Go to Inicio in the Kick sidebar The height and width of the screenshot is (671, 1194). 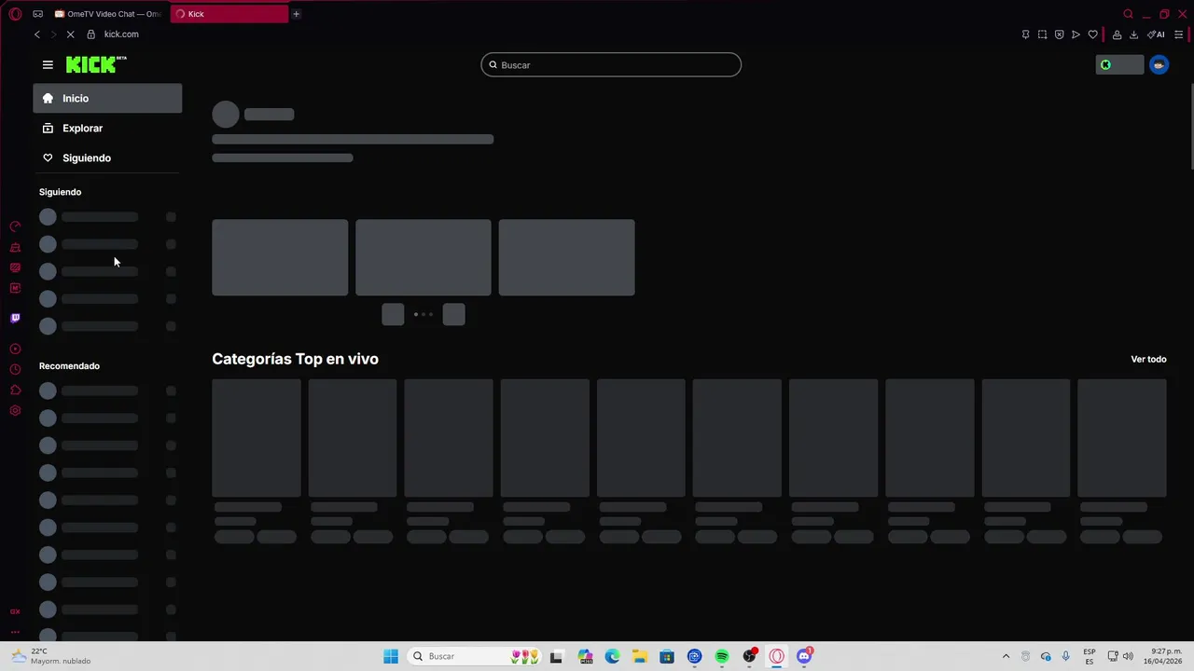[107, 98]
